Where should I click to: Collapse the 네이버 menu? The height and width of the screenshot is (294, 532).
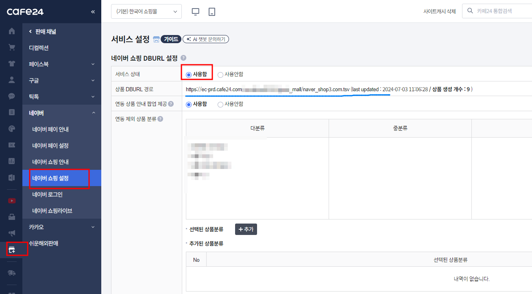point(62,113)
